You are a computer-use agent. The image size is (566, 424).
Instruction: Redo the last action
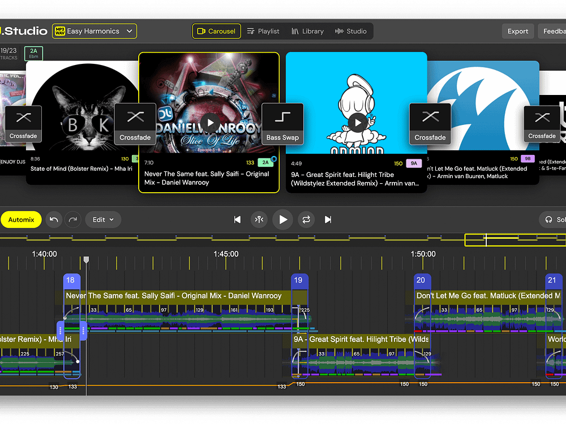[73, 219]
